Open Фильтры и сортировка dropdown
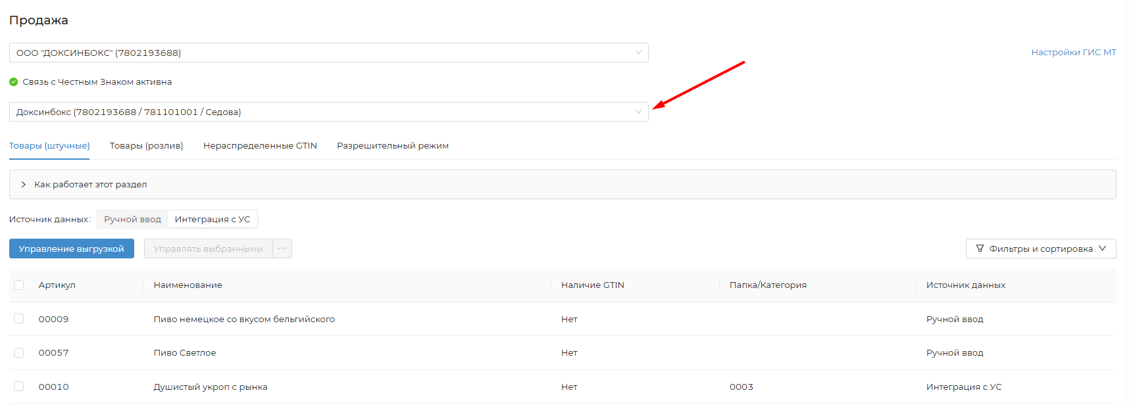The width and height of the screenshot is (1129, 405). pos(1040,249)
